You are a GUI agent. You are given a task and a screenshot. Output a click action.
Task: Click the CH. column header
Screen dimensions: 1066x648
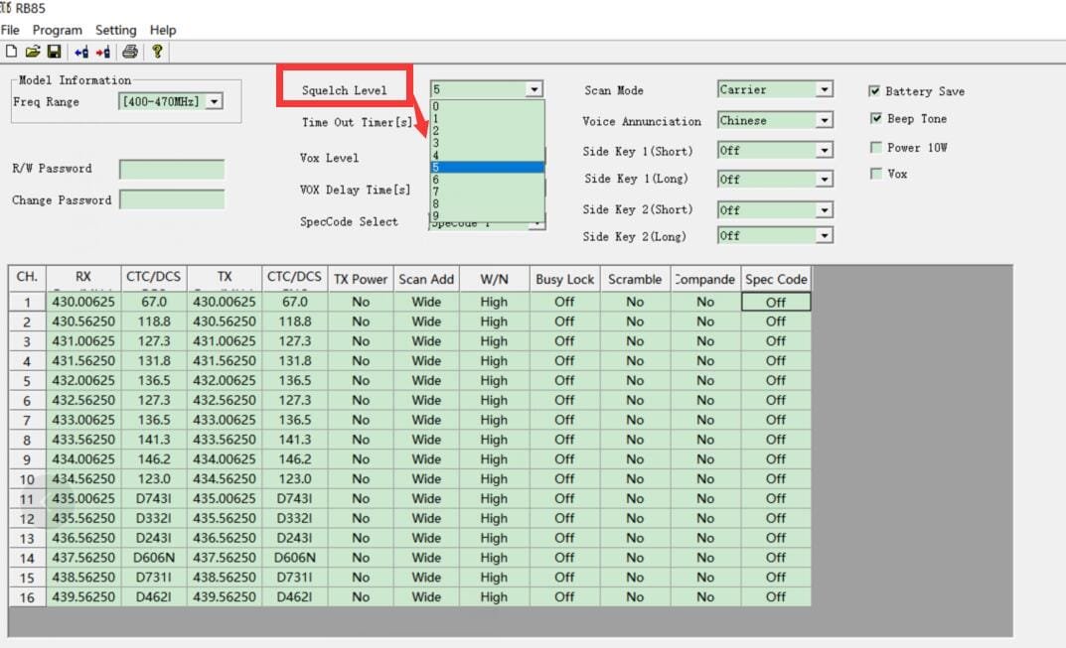coord(27,278)
